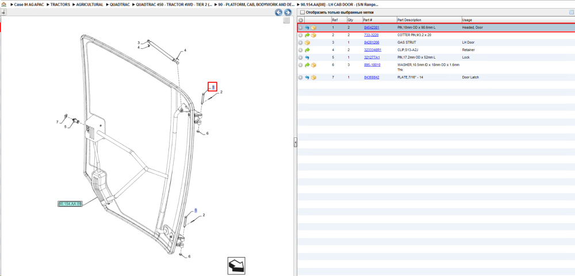
Task: Select callout 3 on the door diagram
Action: click(139, 43)
